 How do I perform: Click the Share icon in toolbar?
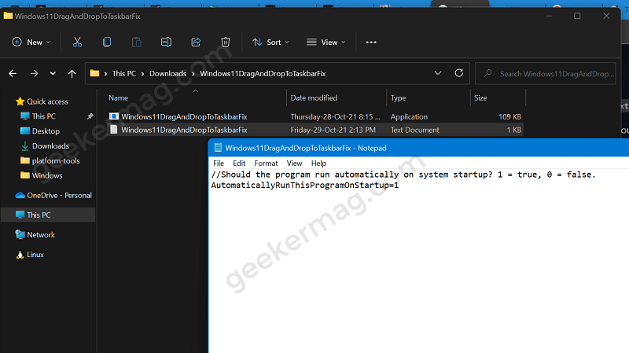[x=196, y=42]
